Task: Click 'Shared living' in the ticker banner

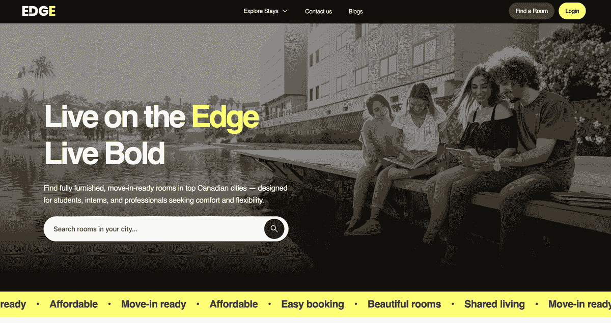Action: click(x=494, y=304)
